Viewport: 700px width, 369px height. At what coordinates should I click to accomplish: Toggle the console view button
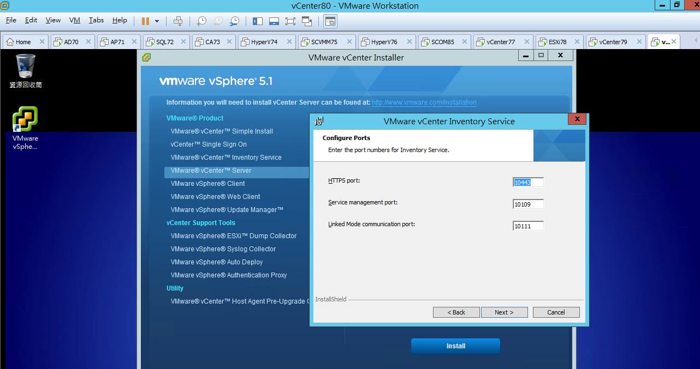tap(330, 21)
